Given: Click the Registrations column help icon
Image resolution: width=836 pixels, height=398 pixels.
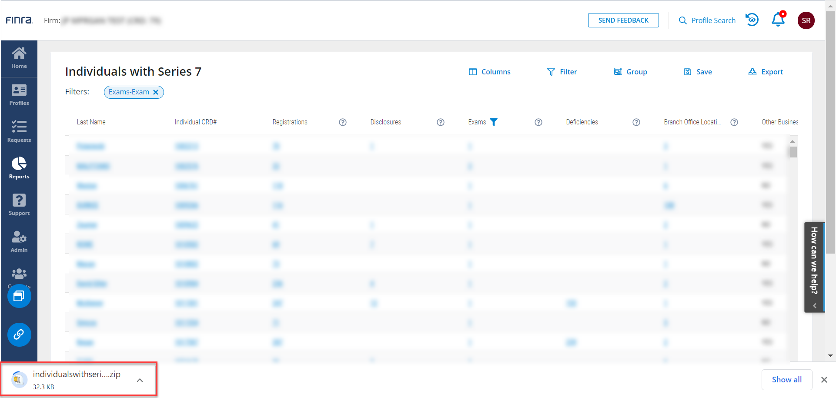Looking at the screenshot, I should tap(343, 122).
